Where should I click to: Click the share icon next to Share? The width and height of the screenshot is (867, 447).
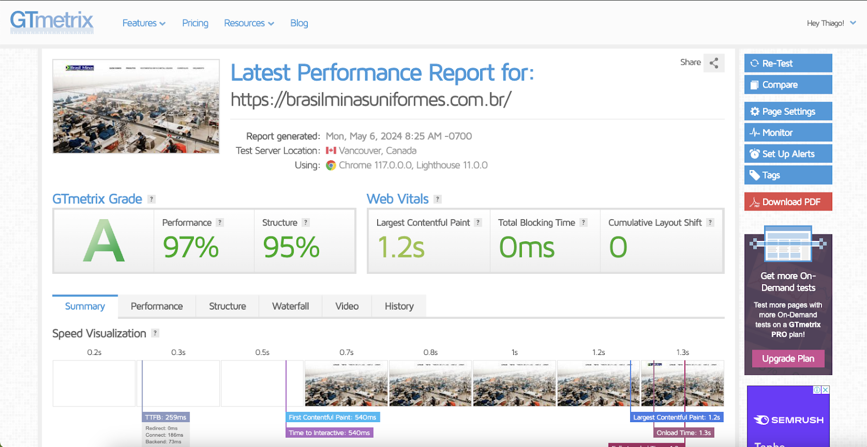pyautogui.click(x=714, y=63)
